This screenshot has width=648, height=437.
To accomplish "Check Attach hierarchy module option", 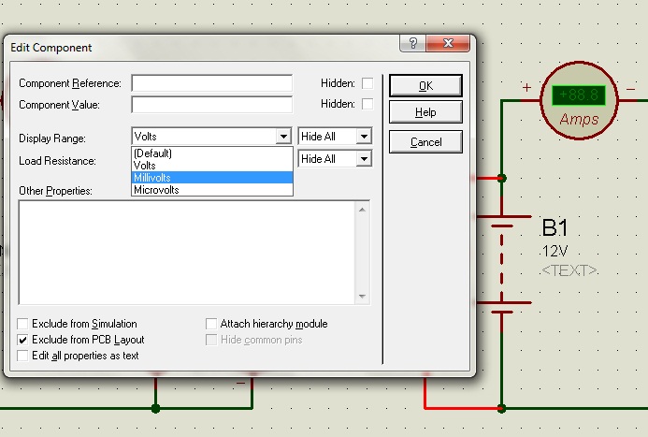I will [x=211, y=324].
